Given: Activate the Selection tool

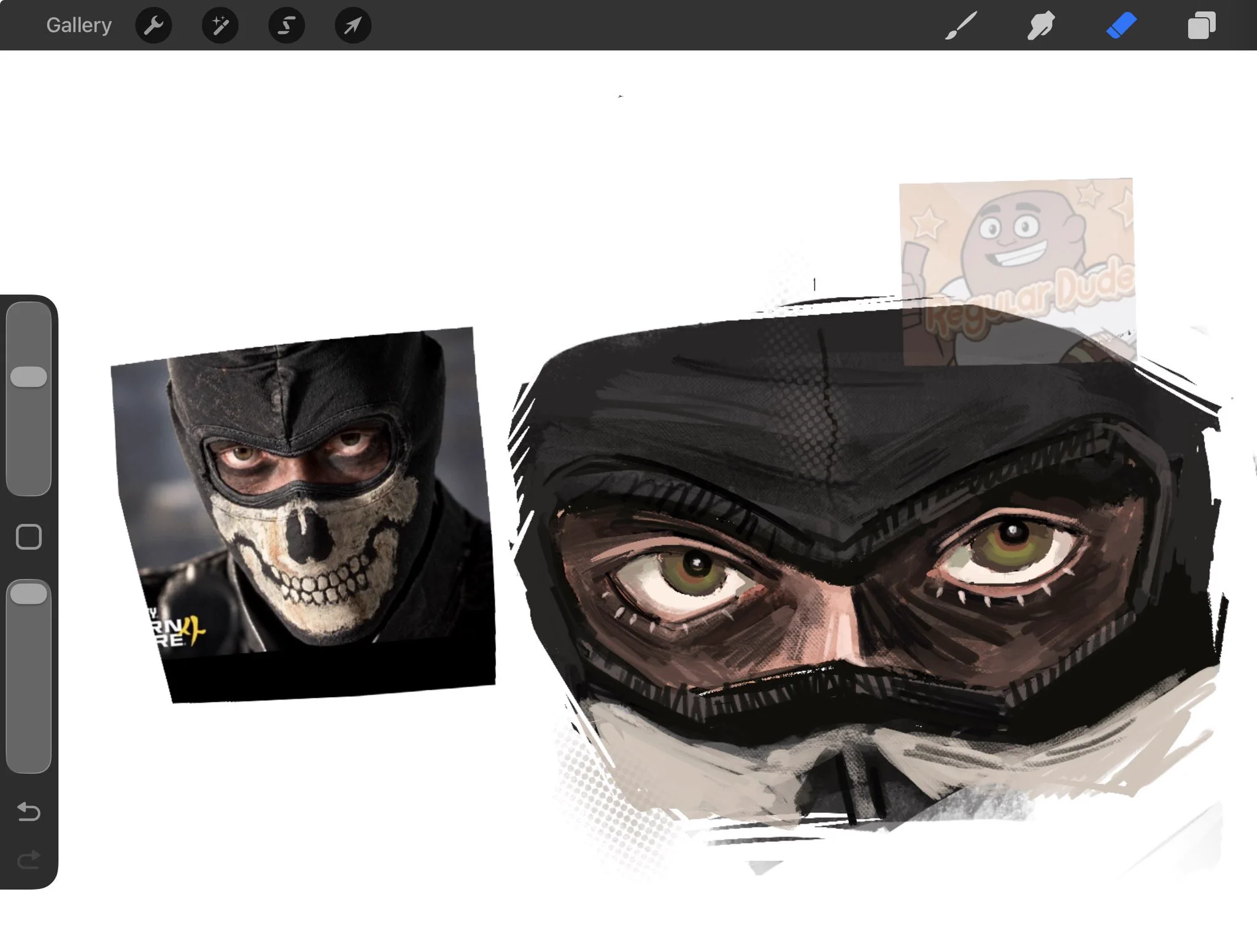Looking at the screenshot, I should (287, 25).
